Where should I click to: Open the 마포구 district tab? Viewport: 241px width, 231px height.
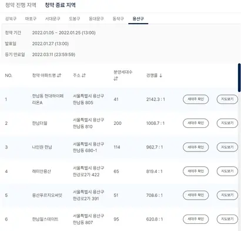tap(31, 19)
